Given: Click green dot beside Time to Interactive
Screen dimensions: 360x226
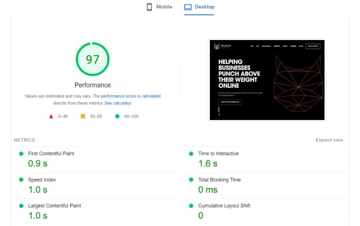Looking at the screenshot, I should (191, 154).
